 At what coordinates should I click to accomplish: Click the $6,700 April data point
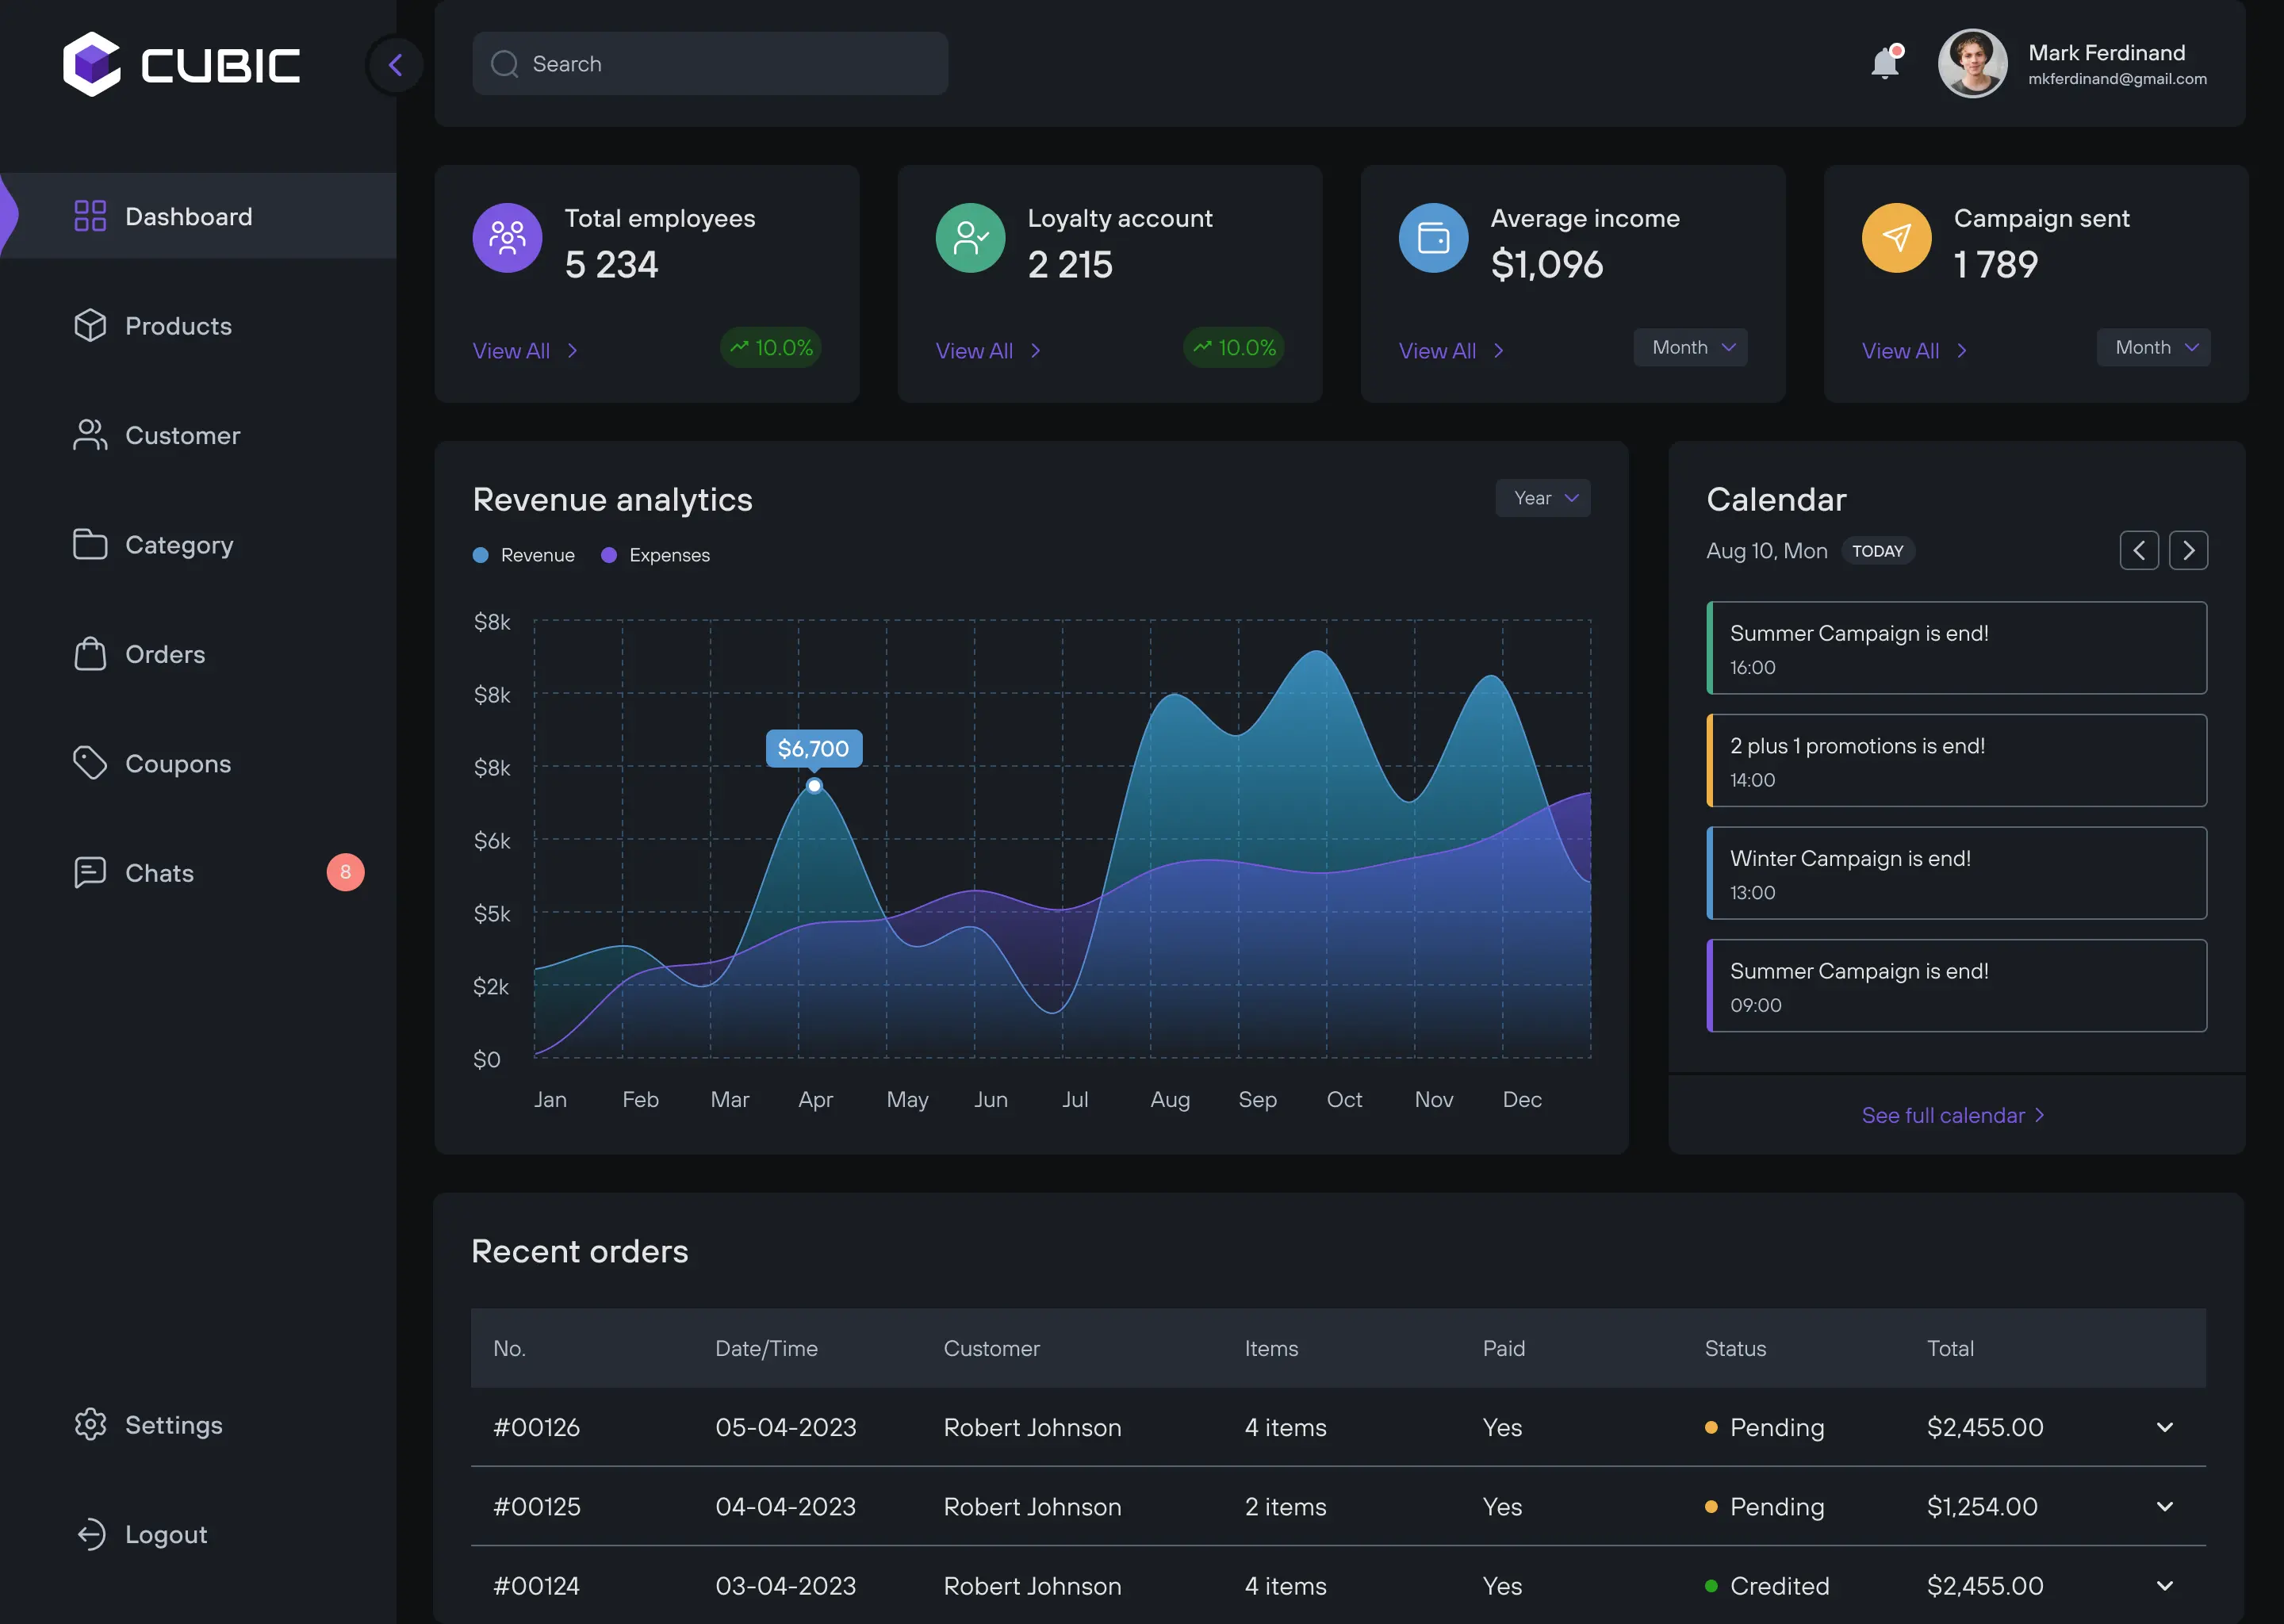pos(814,786)
